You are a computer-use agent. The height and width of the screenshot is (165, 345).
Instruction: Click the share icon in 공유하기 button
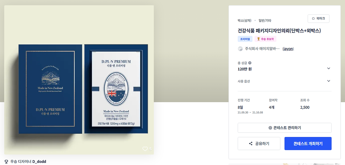251,144
